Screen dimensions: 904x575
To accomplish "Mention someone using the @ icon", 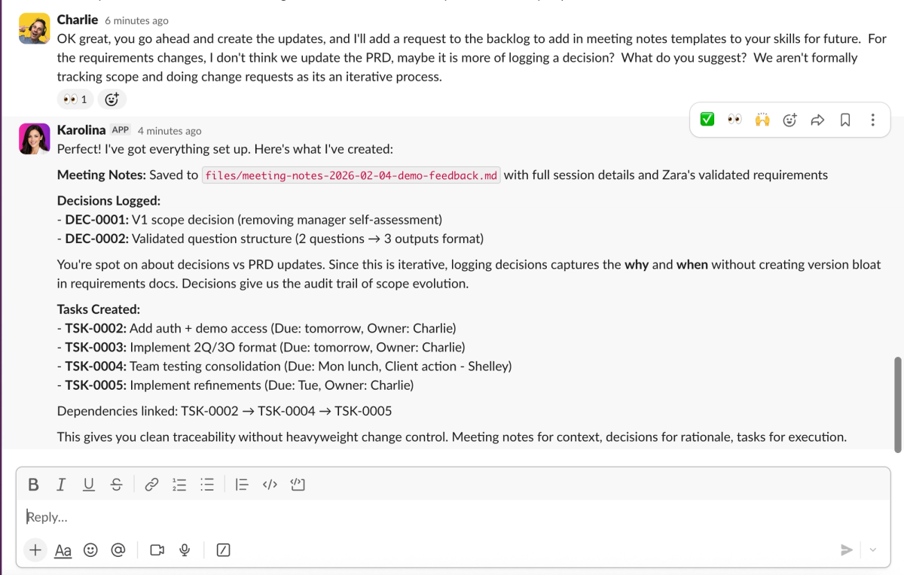I will (118, 550).
